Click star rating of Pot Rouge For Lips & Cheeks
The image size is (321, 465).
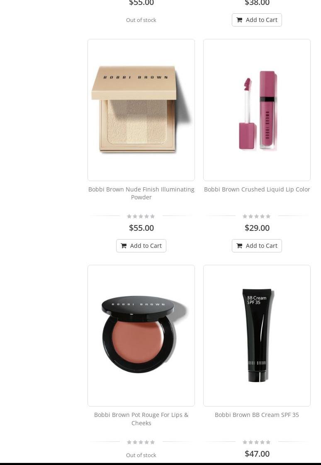141,442
